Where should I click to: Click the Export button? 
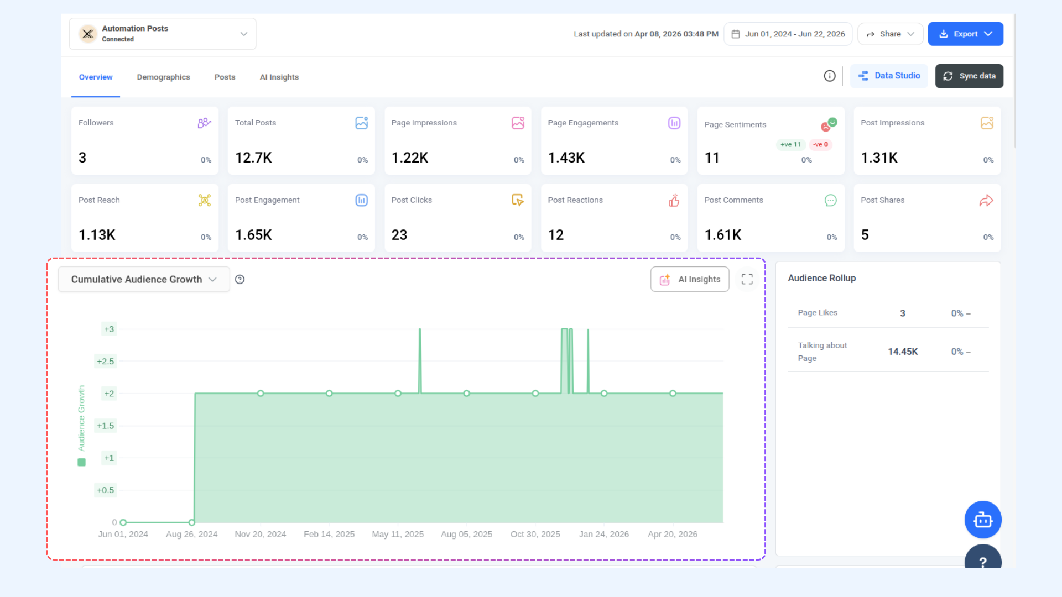pyautogui.click(x=966, y=34)
